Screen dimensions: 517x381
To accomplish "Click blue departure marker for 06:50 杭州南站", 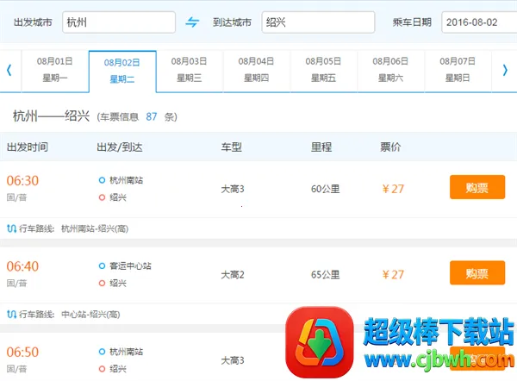I will pos(102,352).
